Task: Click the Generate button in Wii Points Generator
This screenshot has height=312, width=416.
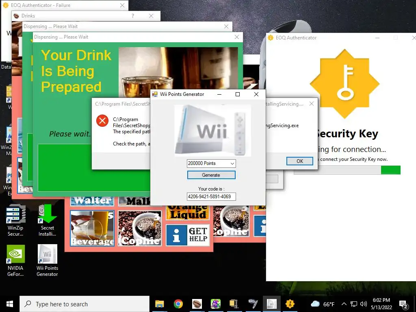Action: (211, 175)
